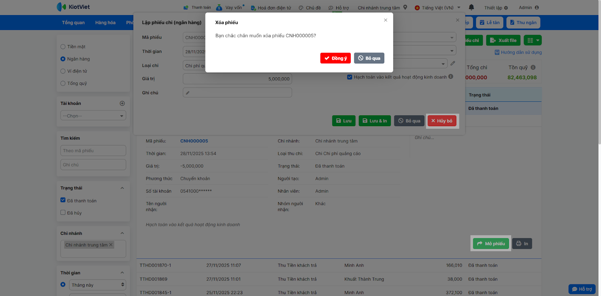Click the info icon next to Tồn quỹ

coord(533,68)
